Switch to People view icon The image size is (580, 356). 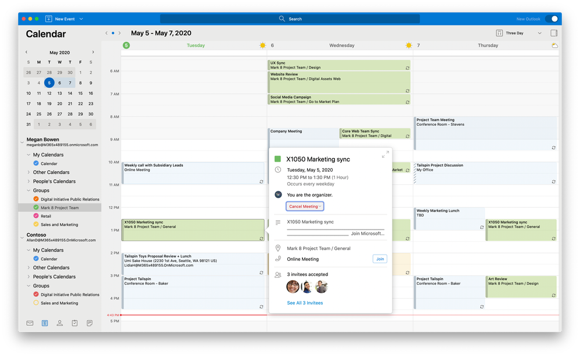(x=60, y=323)
